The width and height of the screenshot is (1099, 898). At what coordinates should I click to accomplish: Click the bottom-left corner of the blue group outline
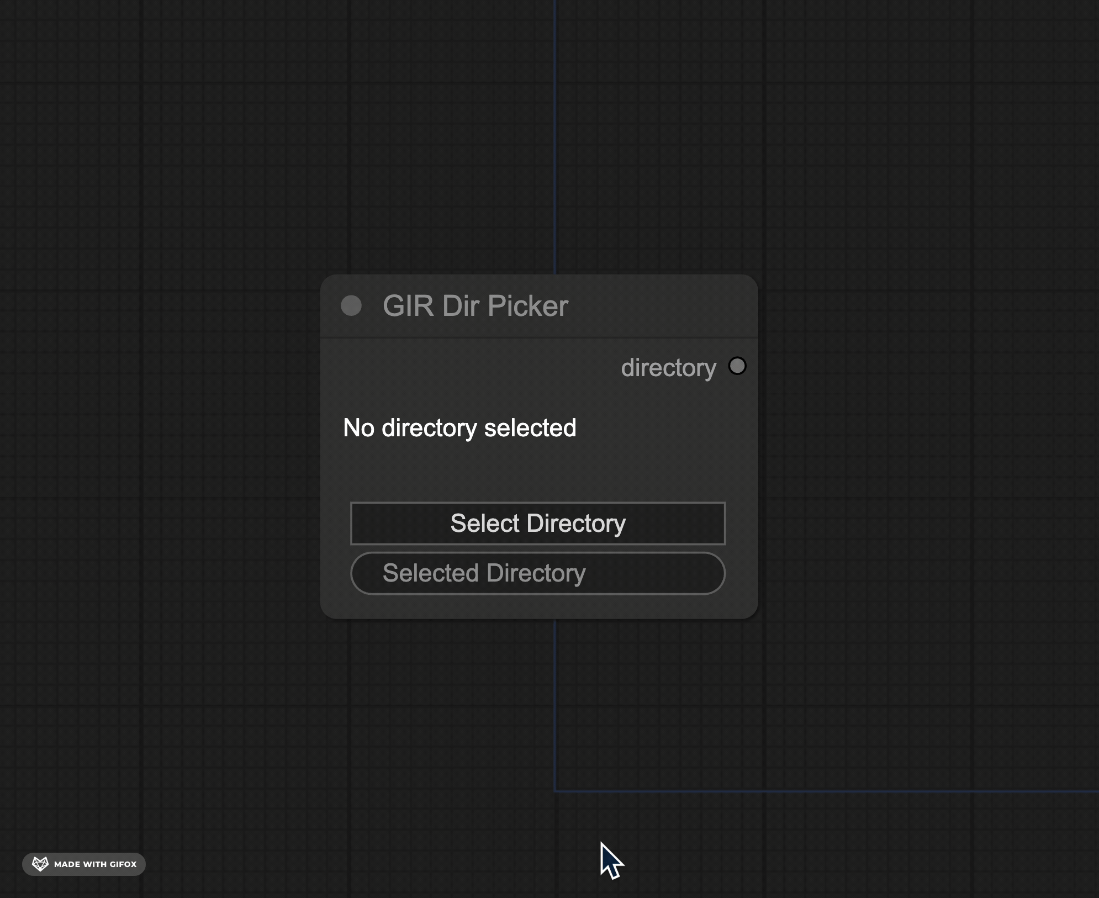click(555, 791)
